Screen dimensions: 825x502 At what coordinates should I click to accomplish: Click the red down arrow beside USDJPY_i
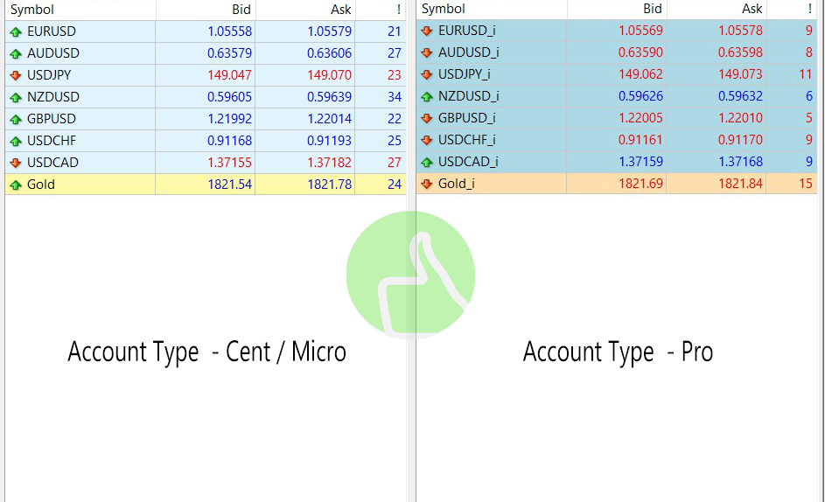point(427,74)
